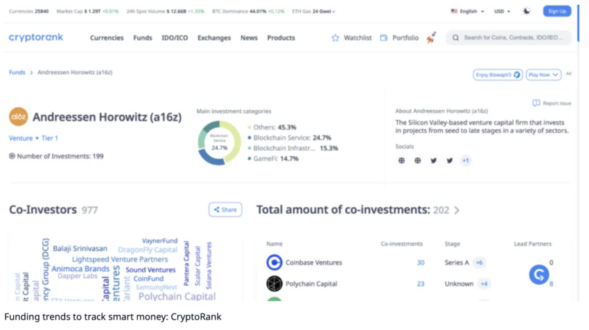Click the rocket icon in header
This screenshot has height=330, width=589.
coord(431,37)
